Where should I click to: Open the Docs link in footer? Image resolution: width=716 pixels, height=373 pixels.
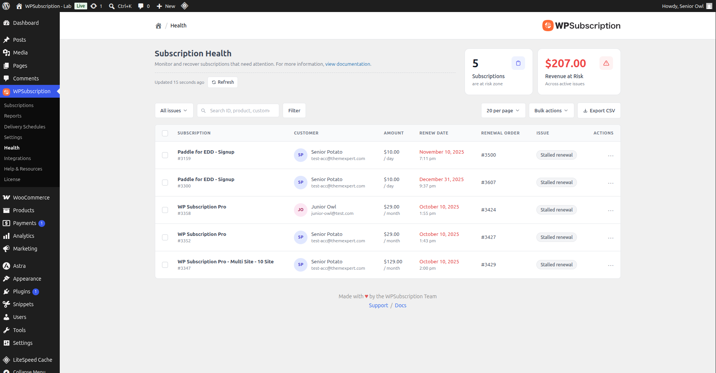pyautogui.click(x=401, y=306)
